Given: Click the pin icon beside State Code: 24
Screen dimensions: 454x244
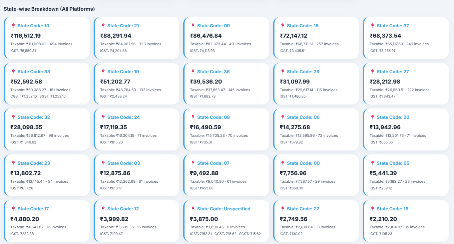Looking at the screenshot, I should (x=103, y=117).
